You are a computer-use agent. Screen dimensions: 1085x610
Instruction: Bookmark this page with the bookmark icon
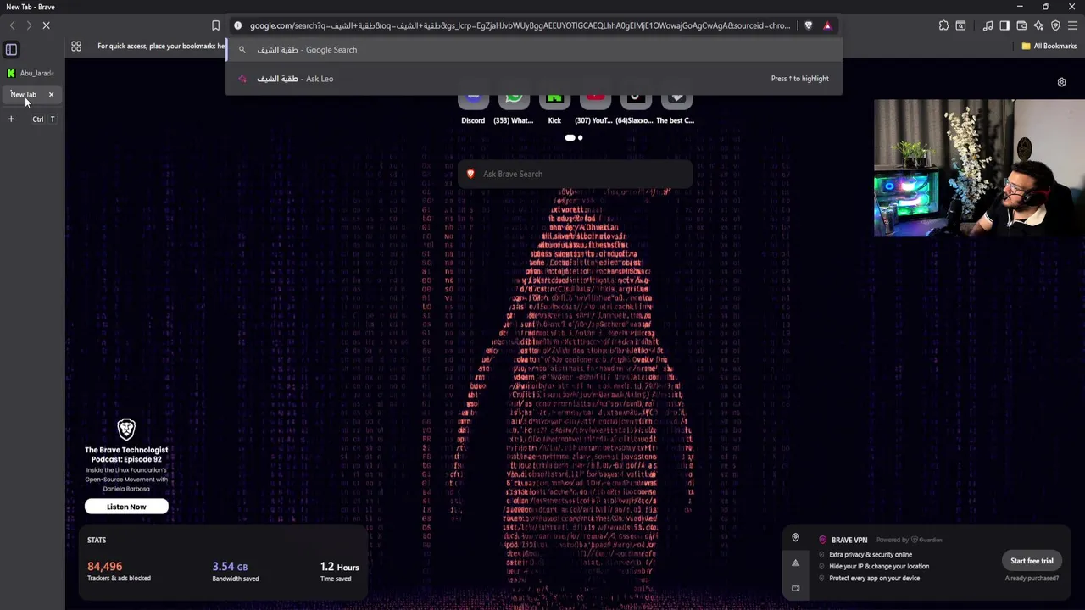[215, 25]
